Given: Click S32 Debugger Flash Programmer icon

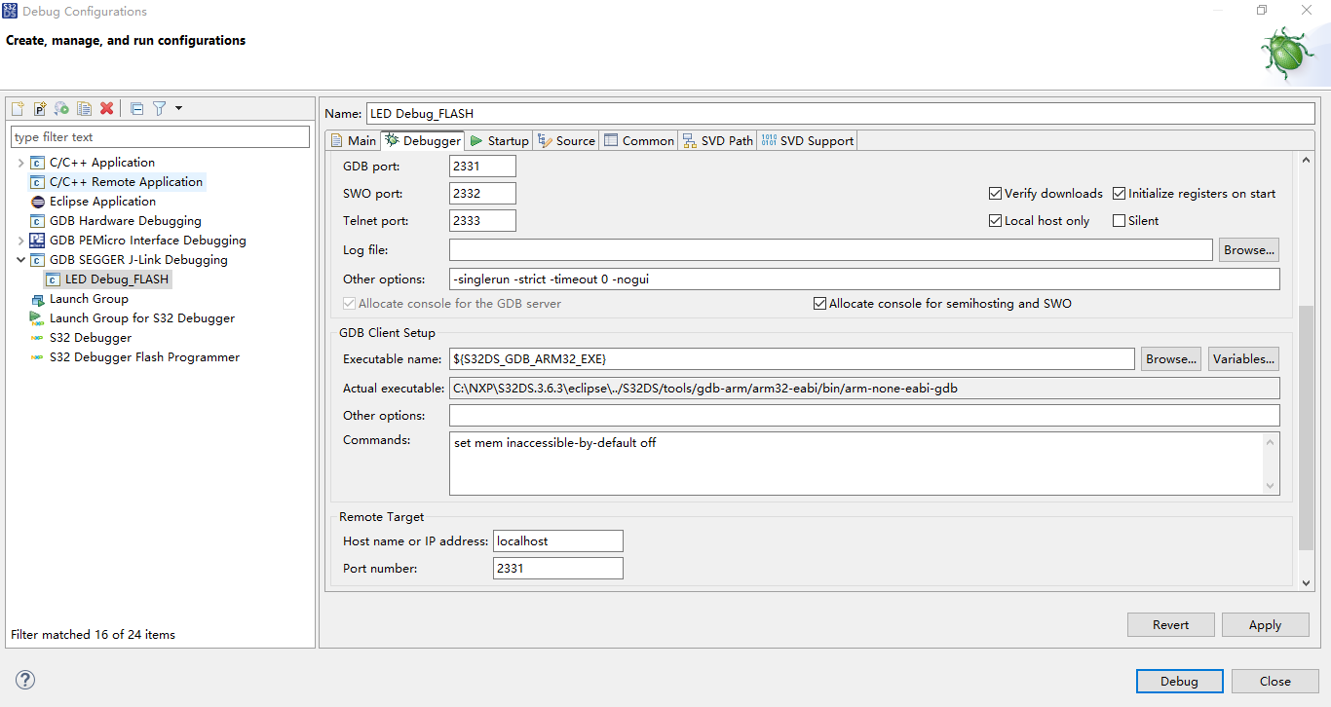Looking at the screenshot, I should coord(37,357).
